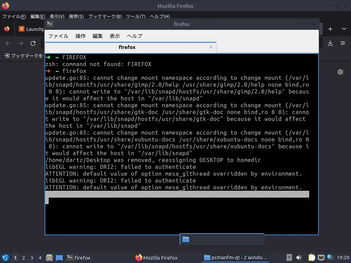Open the 操作 menu in the terminal
This screenshot has height=263, width=351.
coord(81,36)
